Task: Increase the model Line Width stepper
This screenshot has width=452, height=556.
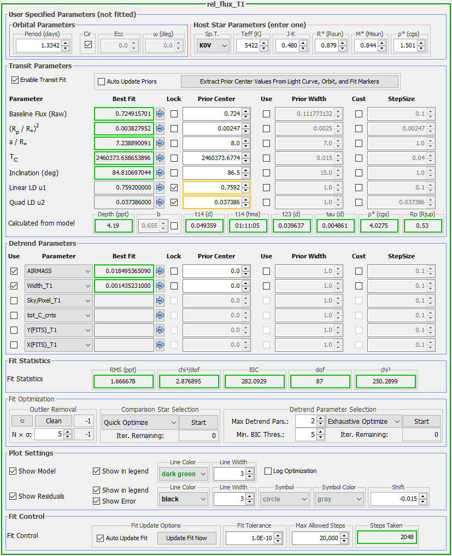Action: (x=250, y=471)
